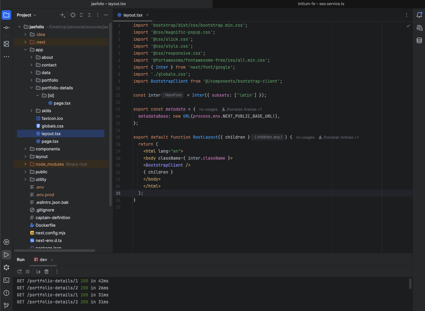Collapse the portfolio-details folder
425x311 pixels.
[32, 88]
